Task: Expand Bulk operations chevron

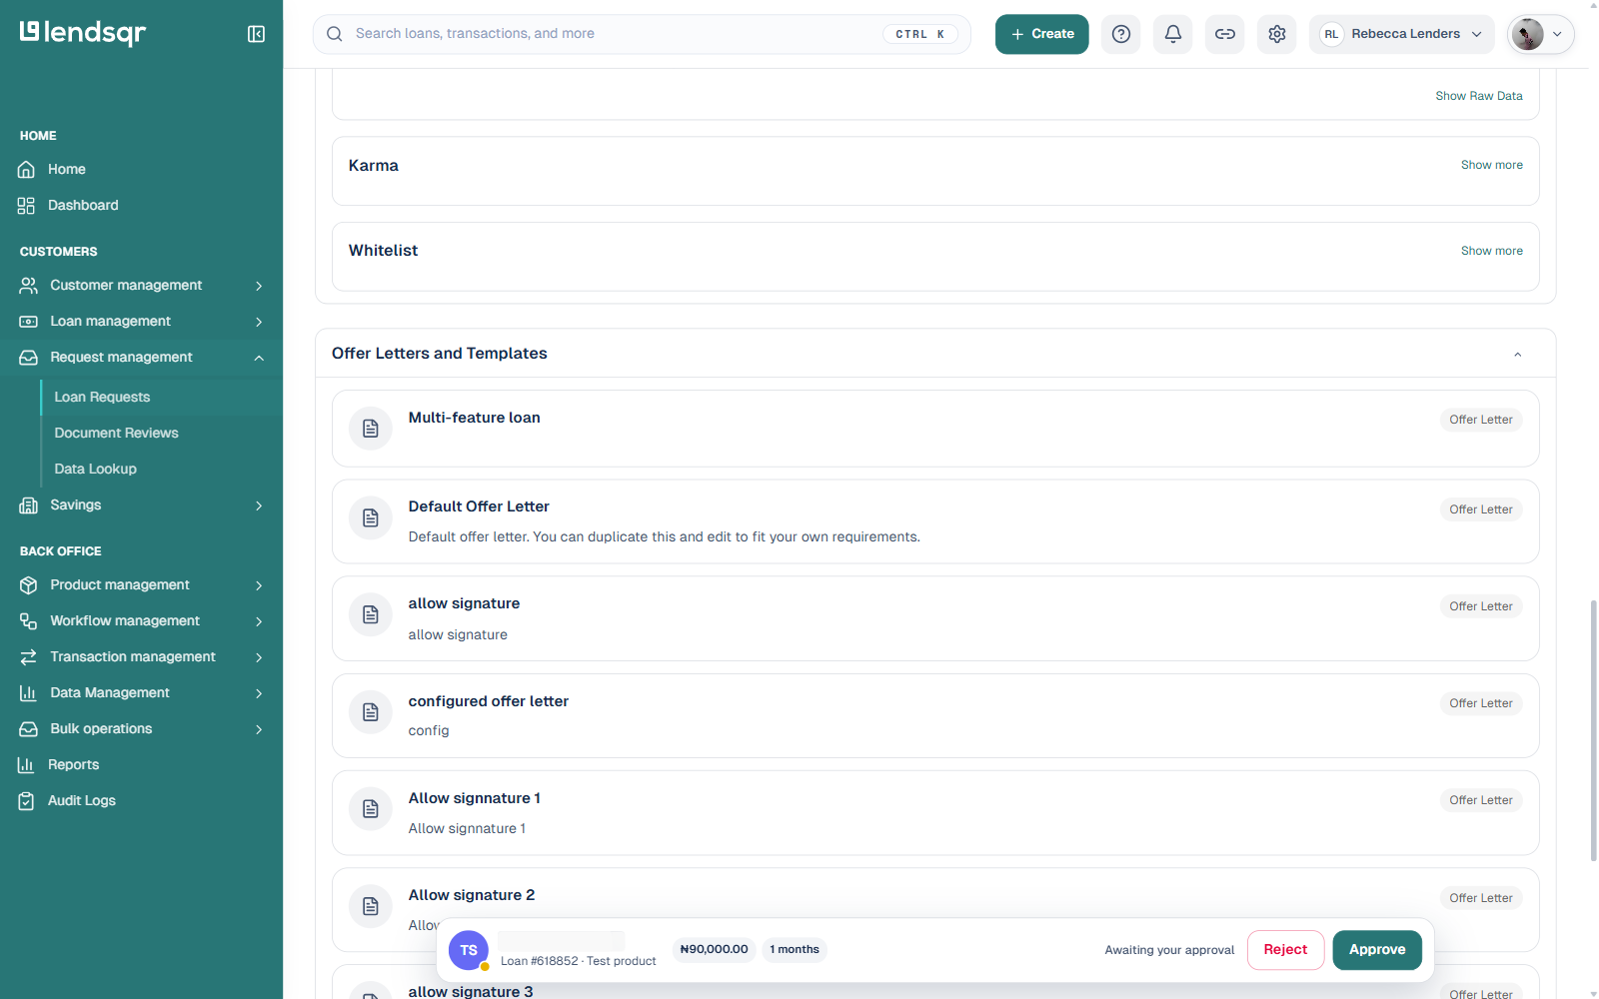Action: [x=259, y=729]
